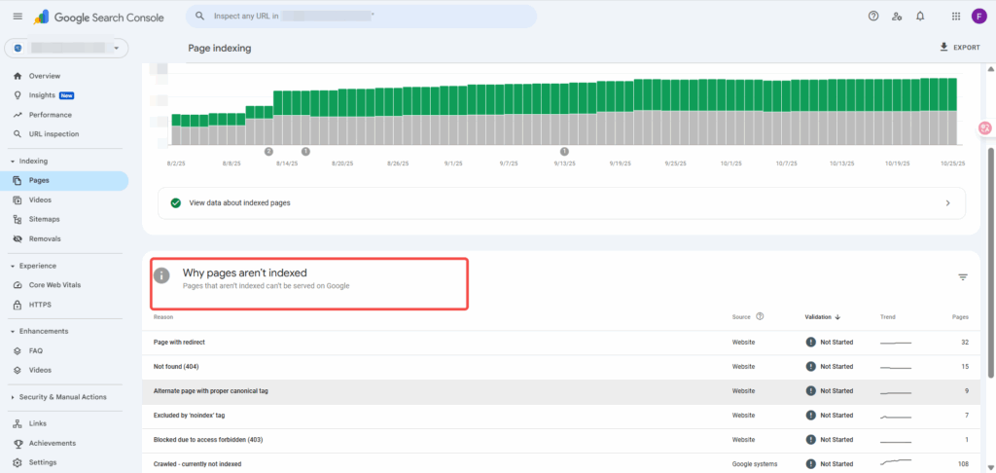View data about indexed pages
The height and width of the screenshot is (473, 996).
pyautogui.click(x=561, y=202)
